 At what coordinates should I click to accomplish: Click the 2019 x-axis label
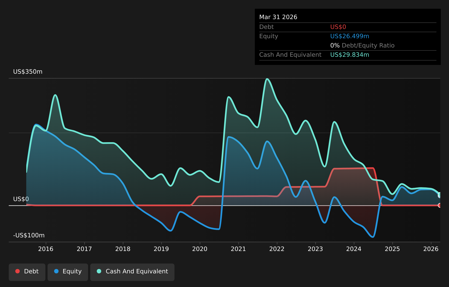(x=161, y=249)
